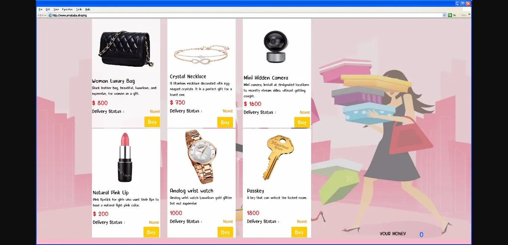508x245 pixels.
Task: Buy the Passkey item
Action: coord(299,232)
